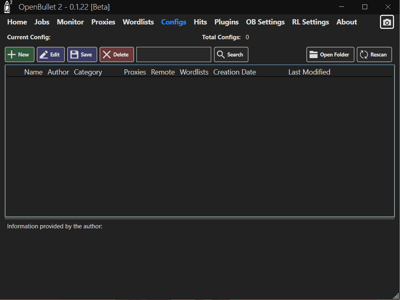Image resolution: width=400 pixels, height=300 pixels.
Task: Go to the Monitor section
Action: tap(70, 22)
